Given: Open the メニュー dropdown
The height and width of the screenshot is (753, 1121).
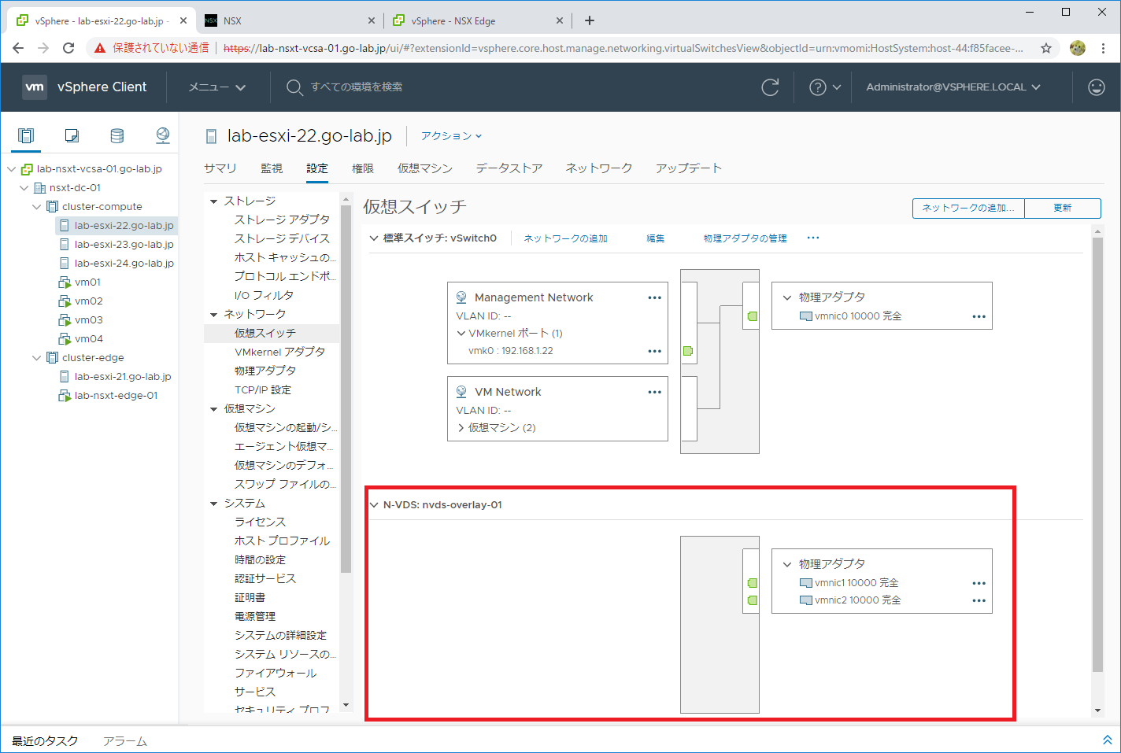Looking at the screenshot, I should point(217,87).
